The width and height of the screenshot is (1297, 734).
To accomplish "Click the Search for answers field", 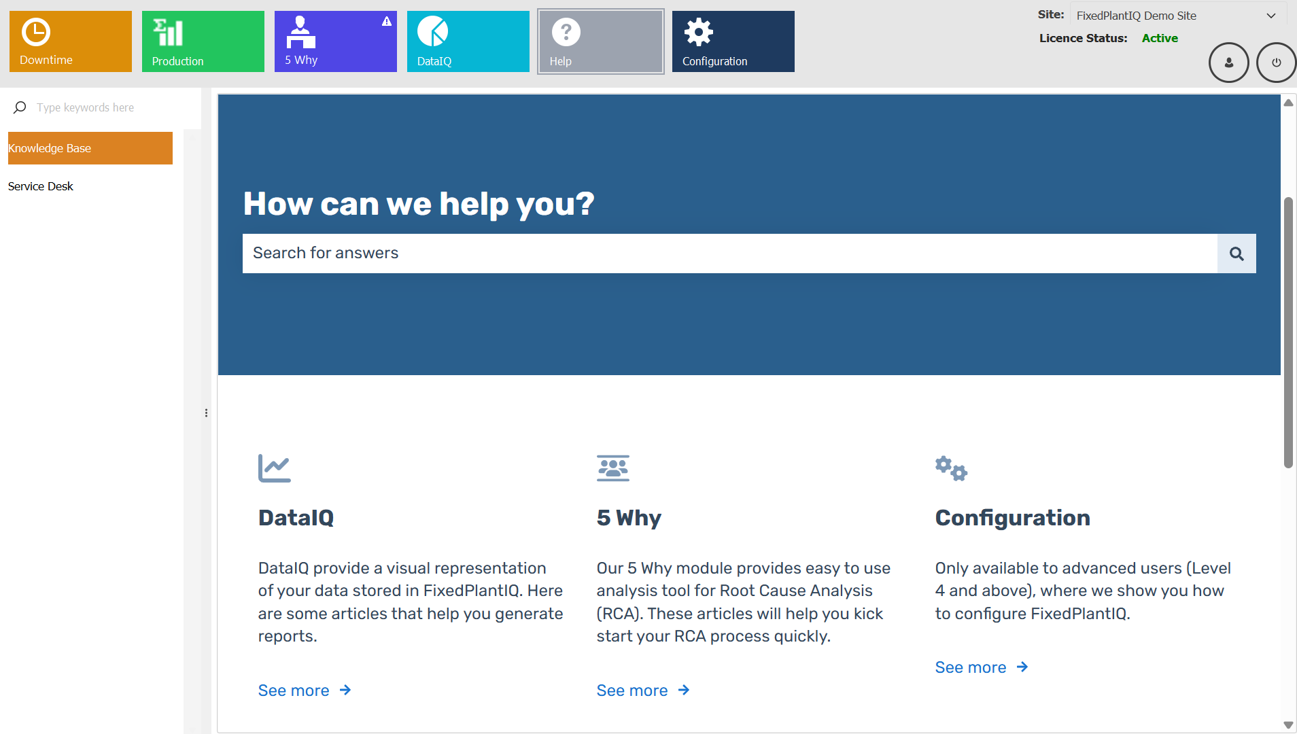I will [730, 254].
